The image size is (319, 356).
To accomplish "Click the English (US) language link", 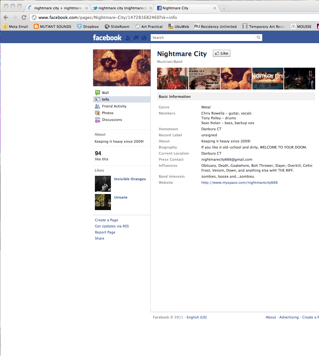I will pos(197,317).
